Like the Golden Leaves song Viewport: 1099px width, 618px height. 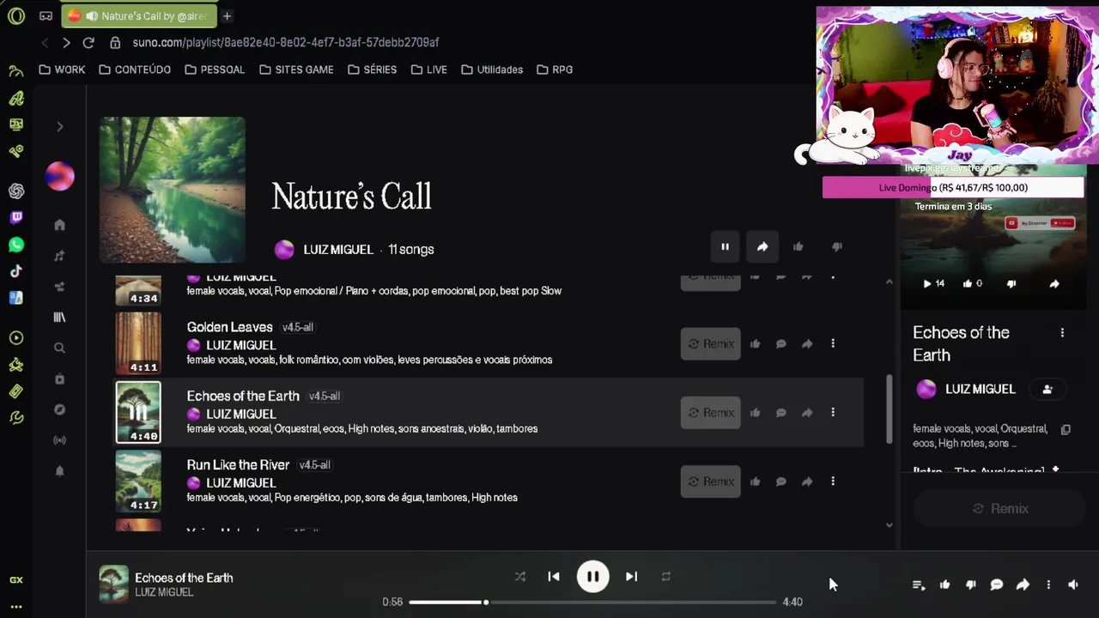coord(755,343)
